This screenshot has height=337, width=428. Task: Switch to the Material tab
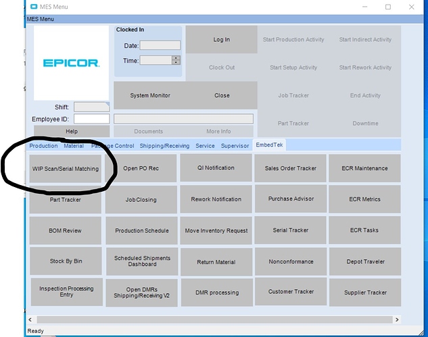point(74,146)
